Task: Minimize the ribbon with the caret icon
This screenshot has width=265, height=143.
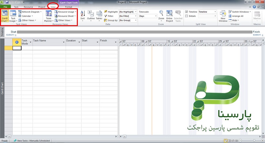Action: 250,7
